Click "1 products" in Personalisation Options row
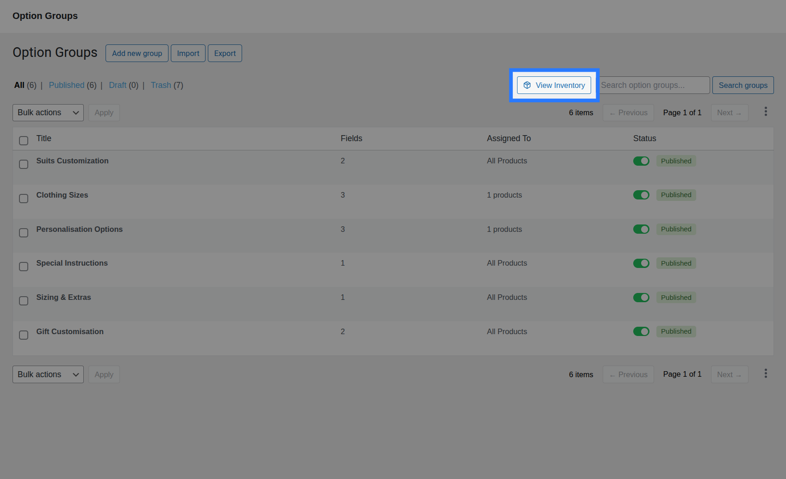This screenshot has height=479, width=786. pyautogui.click(x=504, y=229)
